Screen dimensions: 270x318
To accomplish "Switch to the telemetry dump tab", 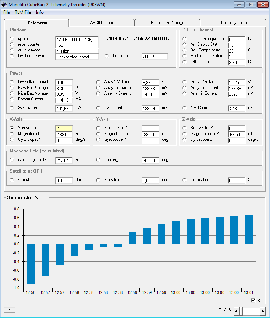I will pyautogui.click(x=234, y=23).
